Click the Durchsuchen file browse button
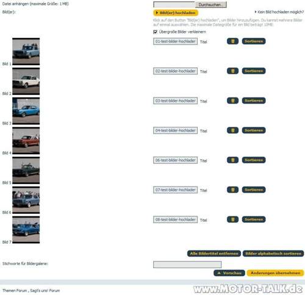This screenshot has height=295, width=305. click(211, 4)
